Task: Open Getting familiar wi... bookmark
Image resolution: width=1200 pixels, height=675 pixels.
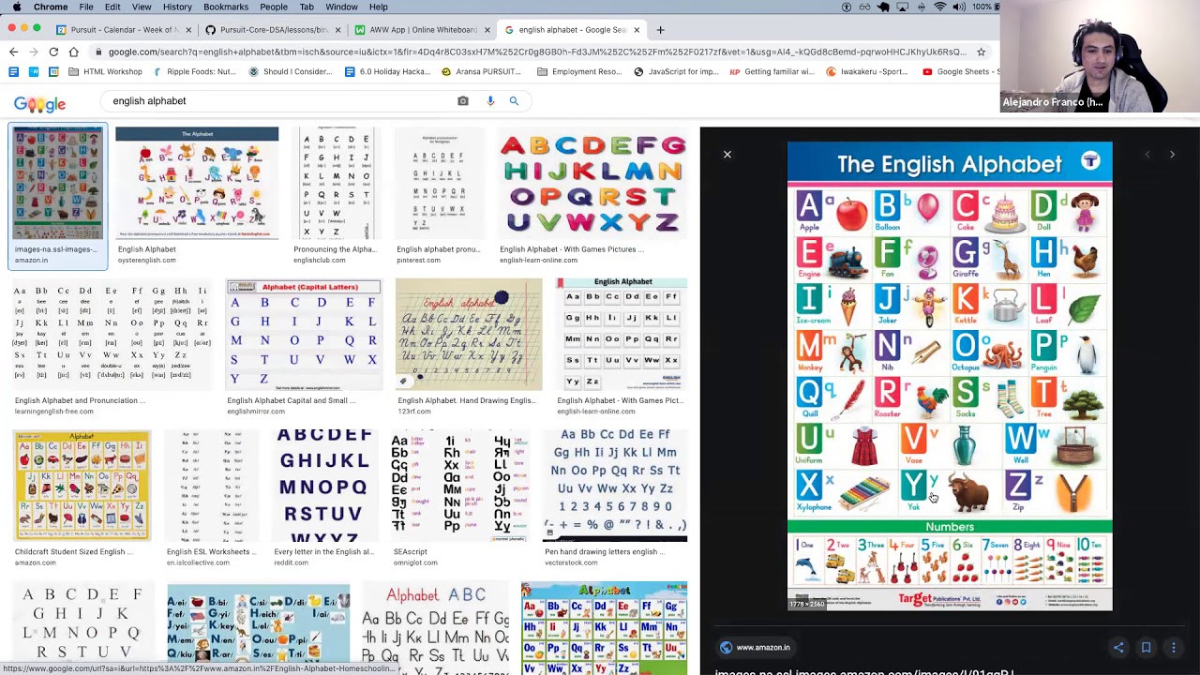Action: [x=772, y=71]
